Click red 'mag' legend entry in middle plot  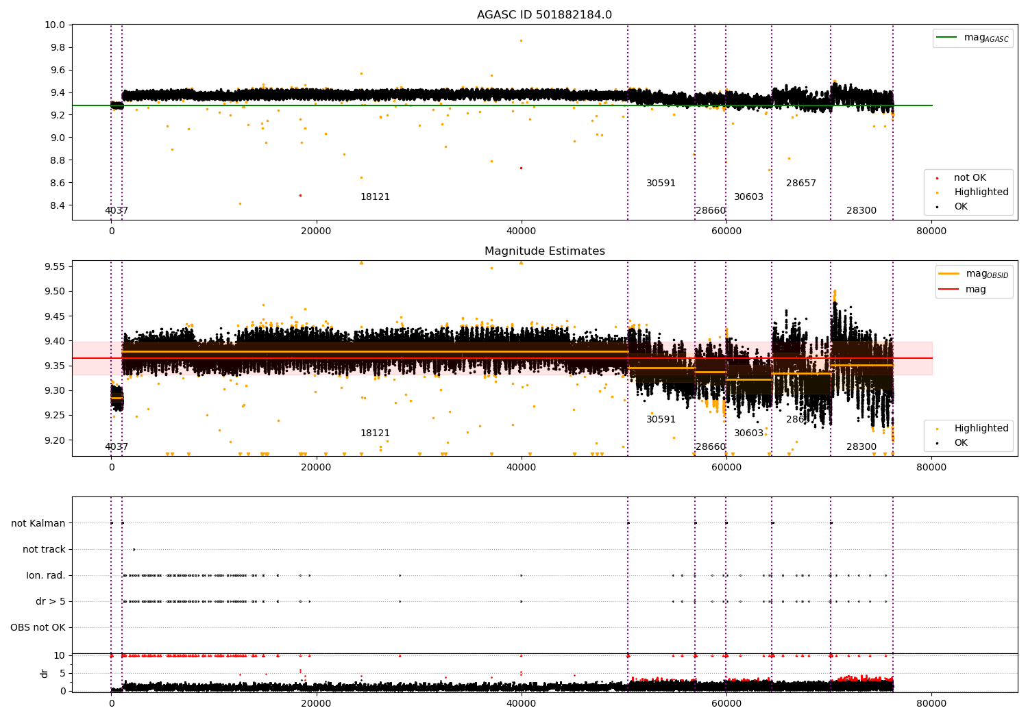(x=962, y=289)
